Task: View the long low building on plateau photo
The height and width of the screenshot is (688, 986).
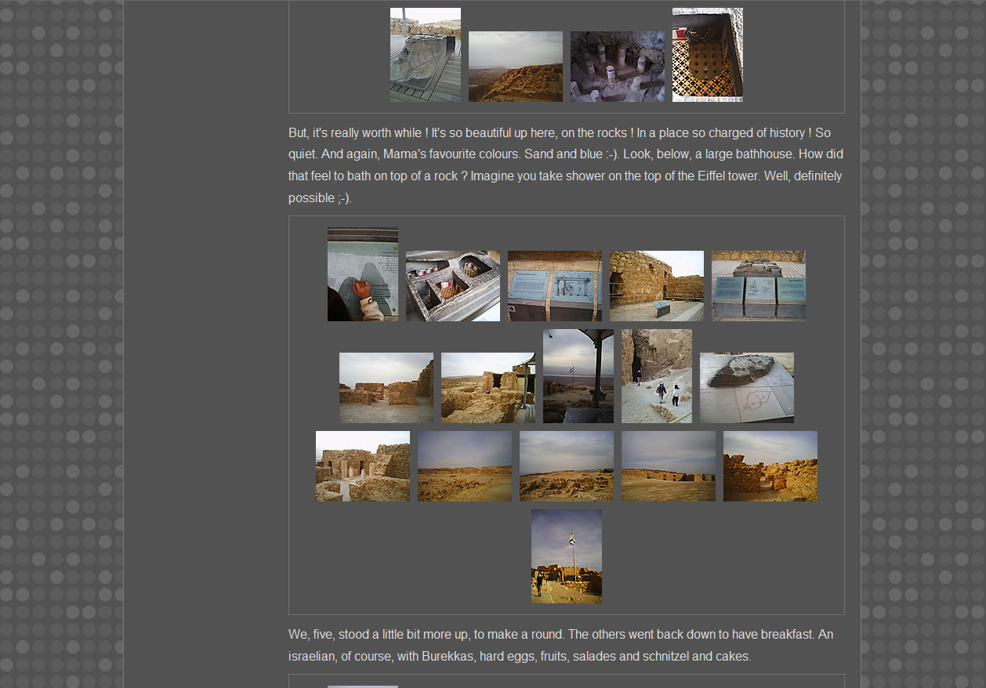Action: coord(668,466)
